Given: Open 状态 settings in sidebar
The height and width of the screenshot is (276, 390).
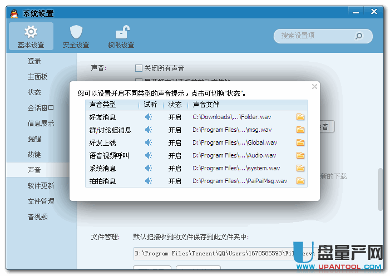Looking at the screenshot, I should [34, 92].
